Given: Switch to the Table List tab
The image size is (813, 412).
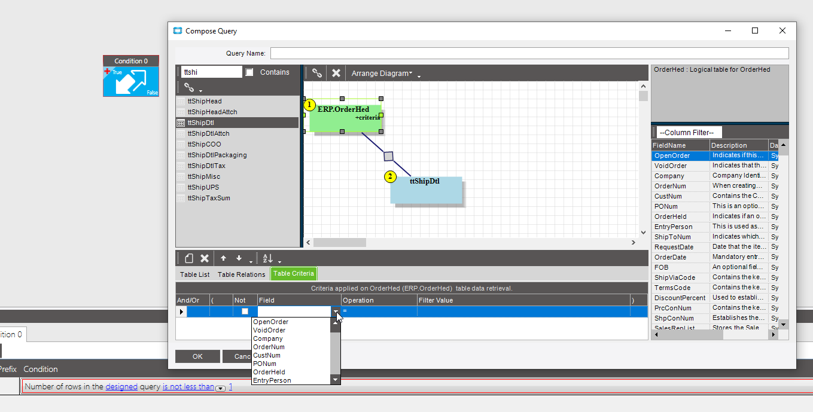Looking at the screenshot, I should tap(195, 274).
